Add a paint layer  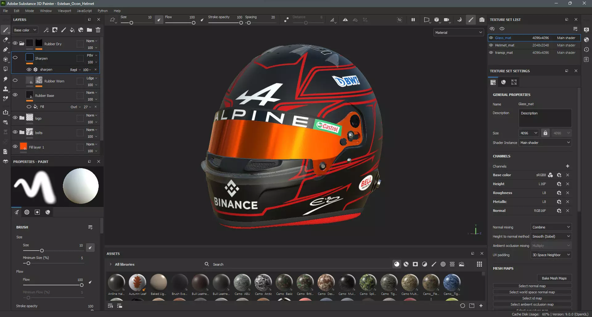[x=64, y=30]
